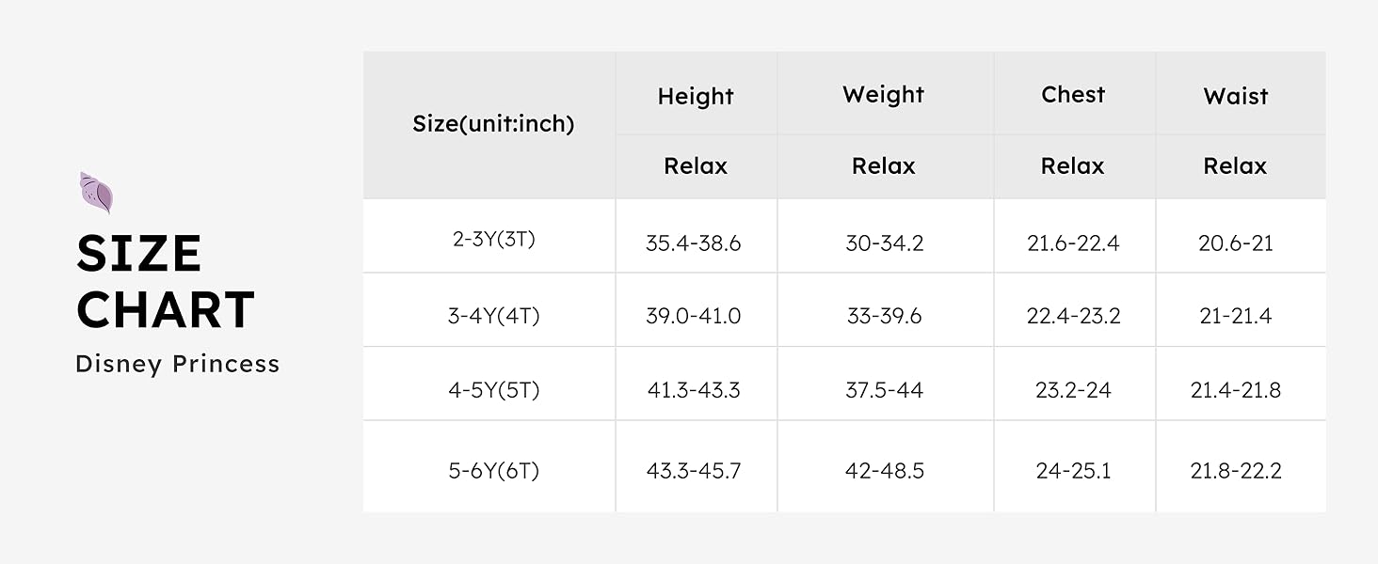Select the Waist column header
Image resolution: width=1378 pixels, height=564 pixels.
pos(1235,96)
